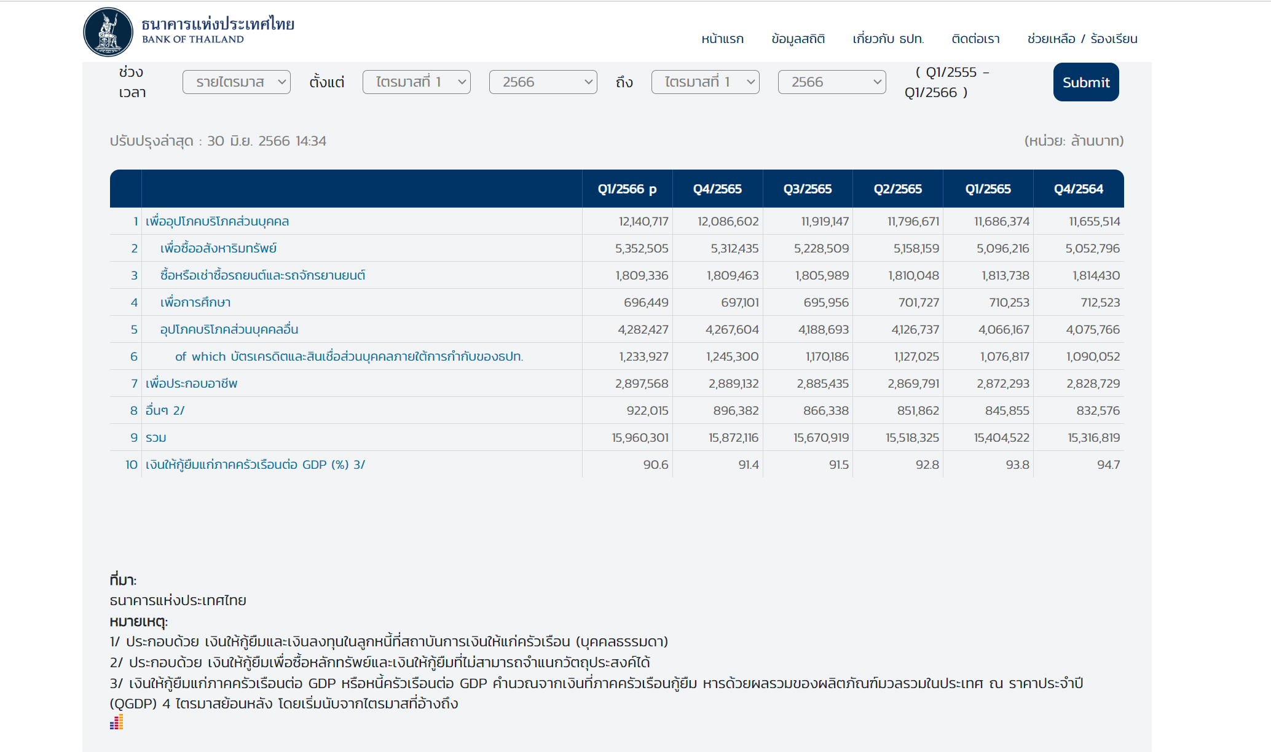Click the เพื่ออุปโภคบริโภคส่วนบุคคล row link
The width and height of the screenshot is (1271, 752).
click(x=217, y=221)
